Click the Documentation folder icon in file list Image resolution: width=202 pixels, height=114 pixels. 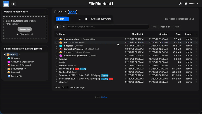click(x=61, y=39)
